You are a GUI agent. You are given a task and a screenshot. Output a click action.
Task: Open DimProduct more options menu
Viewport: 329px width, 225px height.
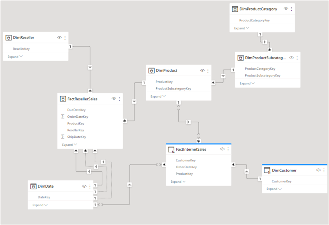pyautogui.click(x=208, y=71)
